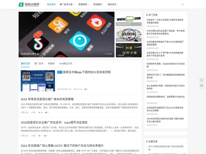Open article 2024百度竞价企业推广优化技术
Screen dimensions: 206x154
[x=54, y=122]
